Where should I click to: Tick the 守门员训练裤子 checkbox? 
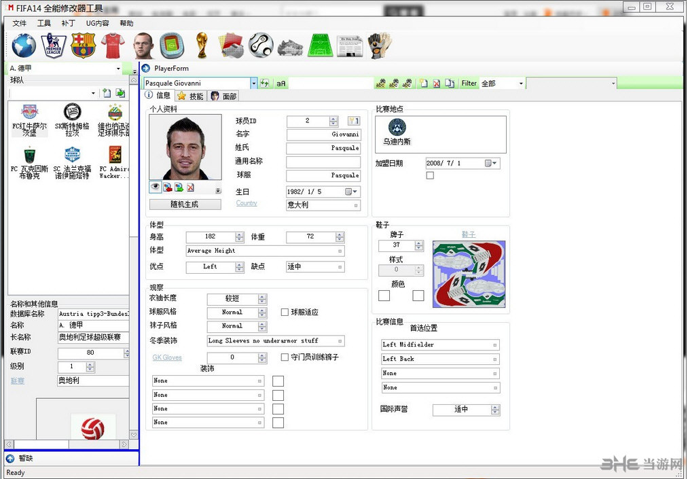285,357
